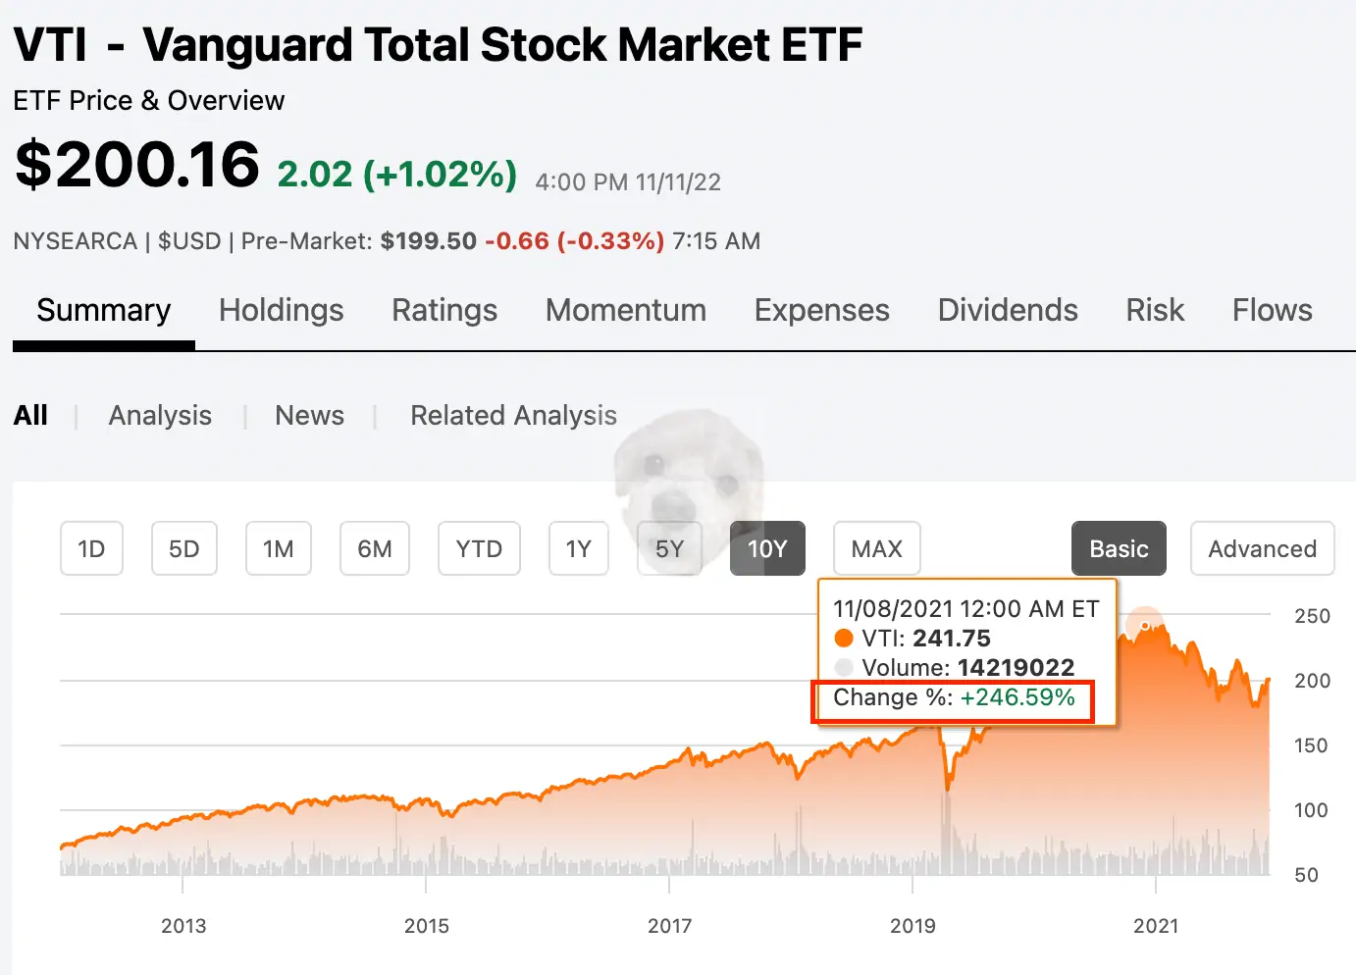Select the 1M chart range
Viewport: 1356px width, 975px height.
pos(278,548)
